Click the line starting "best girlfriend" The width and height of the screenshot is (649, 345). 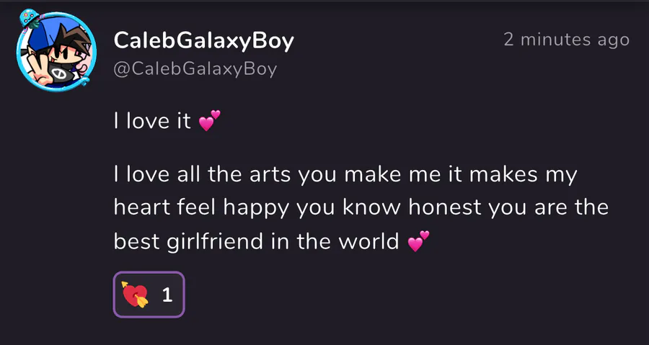(256, 241)
